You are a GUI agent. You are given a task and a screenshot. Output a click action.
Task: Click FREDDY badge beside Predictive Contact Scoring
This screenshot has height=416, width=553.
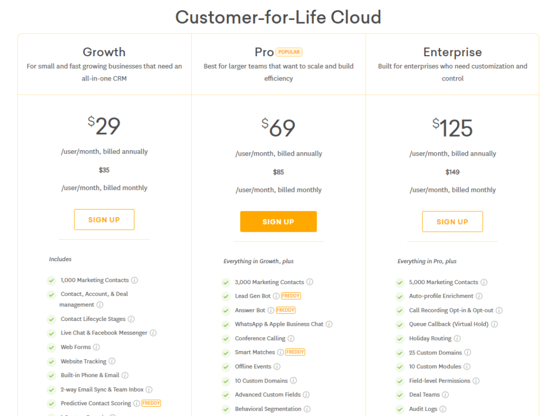coord(151,403)
